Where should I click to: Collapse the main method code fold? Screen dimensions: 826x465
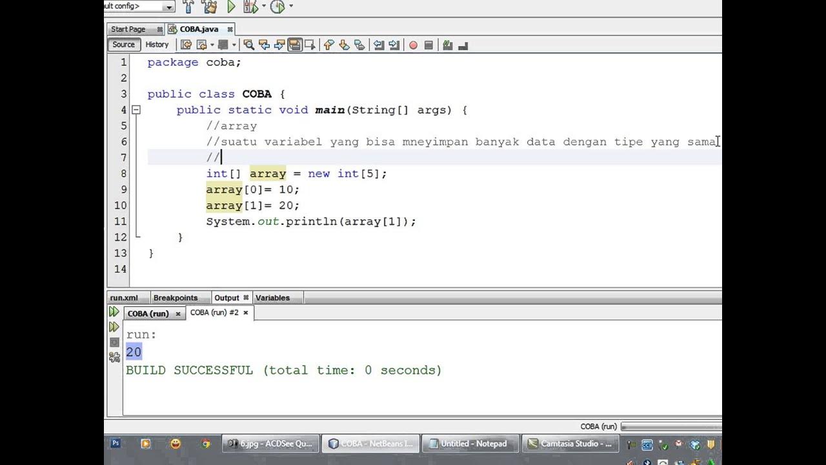coord(136,110)
